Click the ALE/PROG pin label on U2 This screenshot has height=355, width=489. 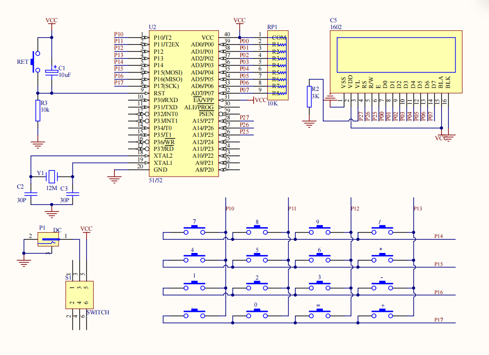click(x=199, y=107)
